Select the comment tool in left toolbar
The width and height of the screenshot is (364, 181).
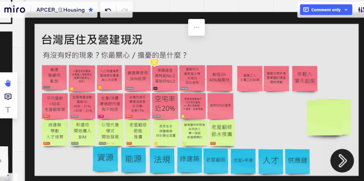(8, 97)
